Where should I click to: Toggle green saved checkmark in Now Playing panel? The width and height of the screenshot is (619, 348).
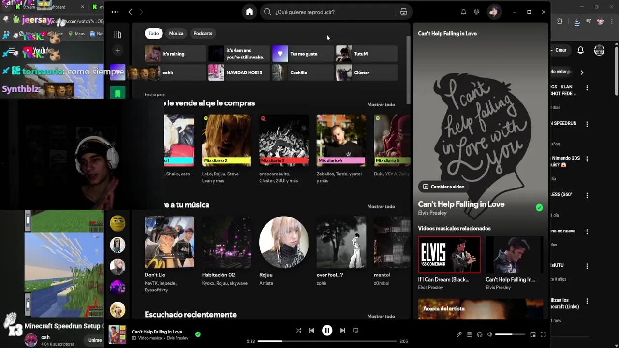pyautogui.click(x=539, y=208)
